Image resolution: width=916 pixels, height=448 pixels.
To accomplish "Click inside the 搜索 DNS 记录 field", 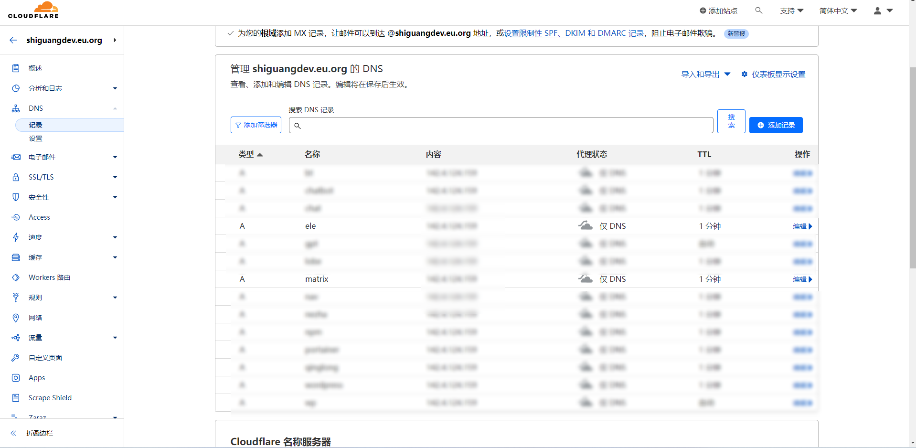I will pyautogui.click(x=501, y=125).
